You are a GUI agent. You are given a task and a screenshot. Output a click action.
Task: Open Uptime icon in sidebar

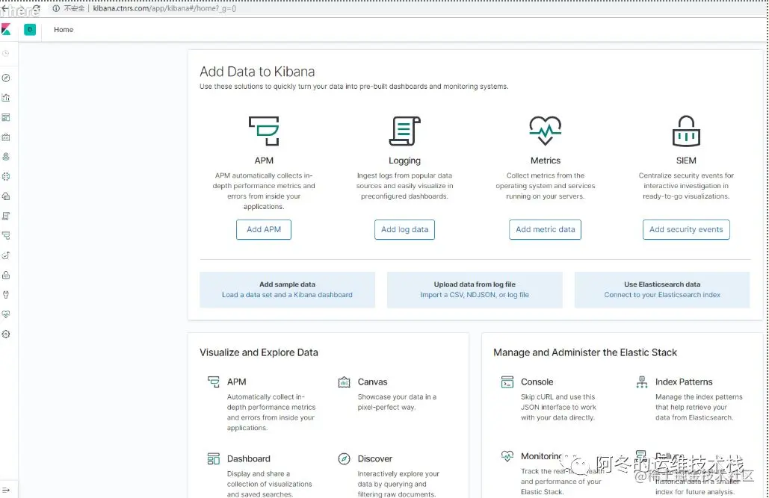pos(6,255)
